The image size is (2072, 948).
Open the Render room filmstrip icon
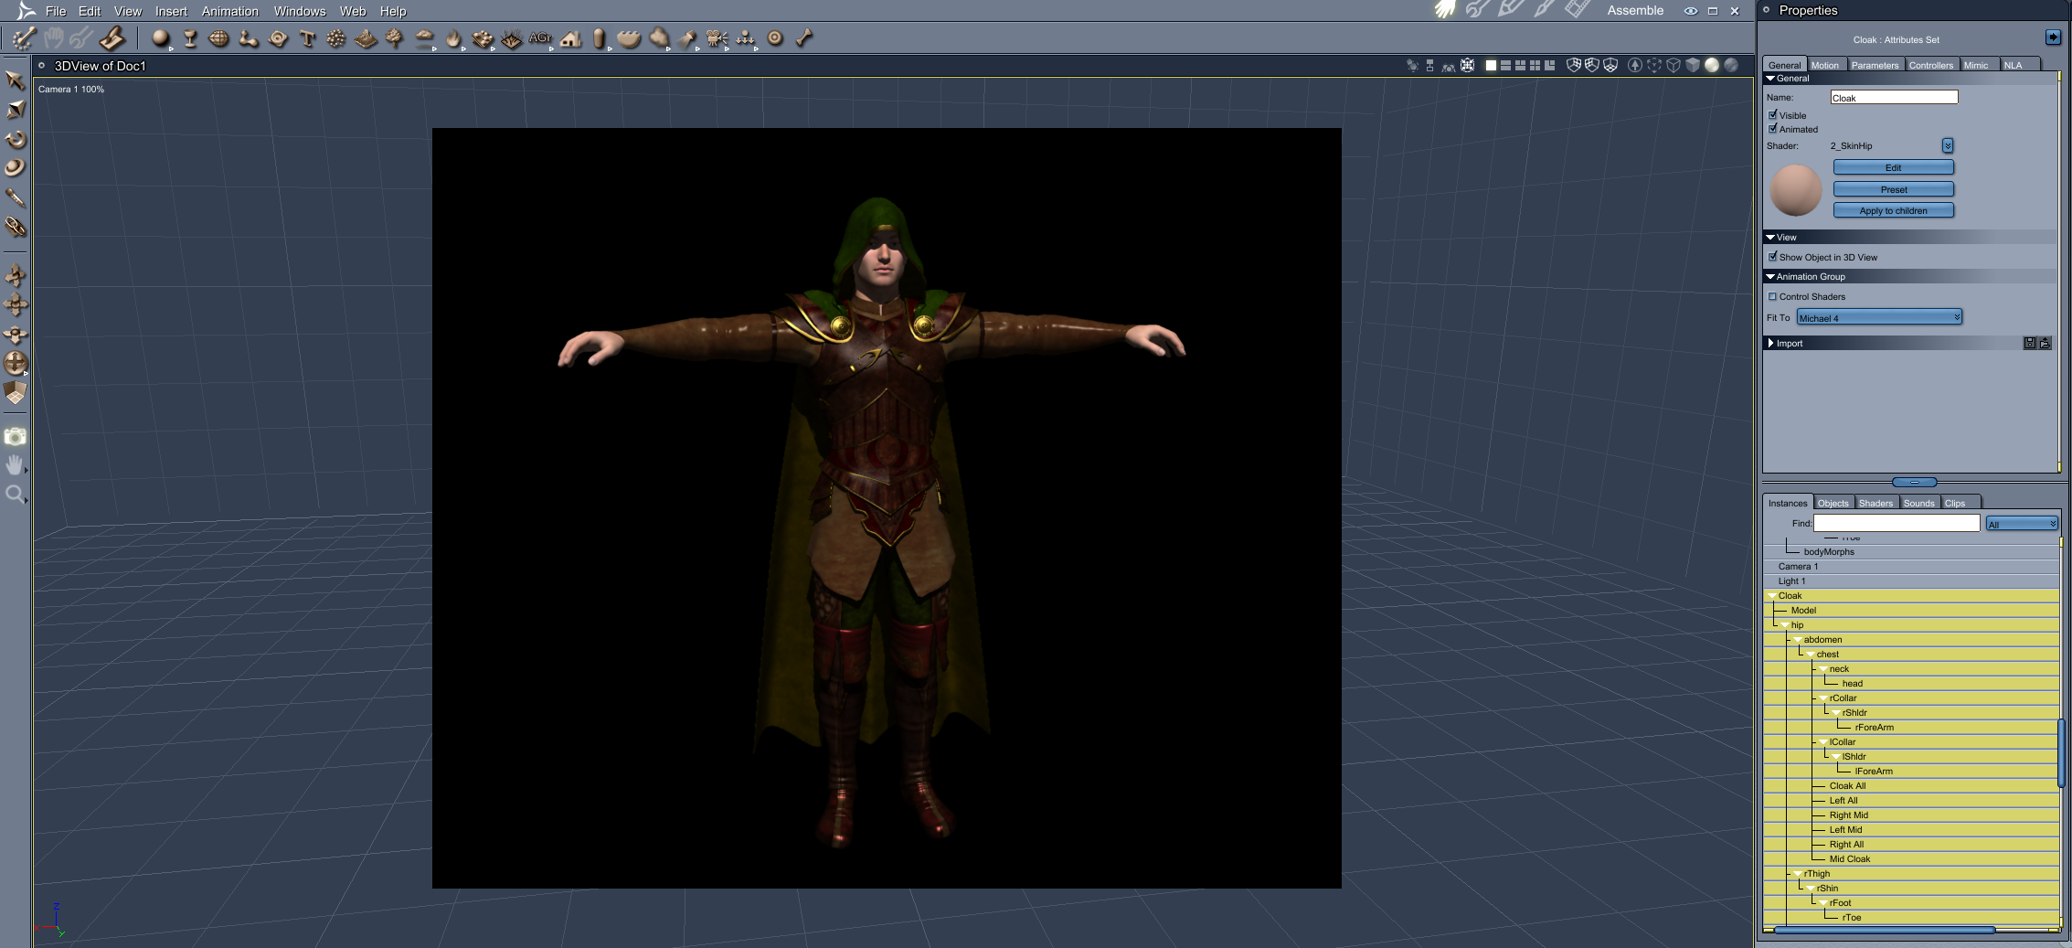[x=1576, y=10]
